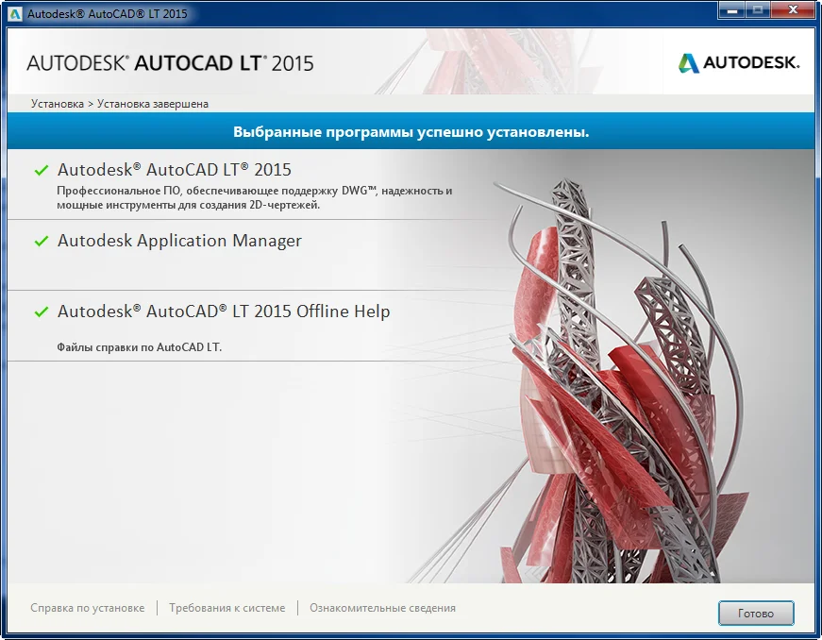Click the disabled maximize button in the title bar
Image resolution: width=822 pixels, height=640 pixels.
[x=759, y=10]
